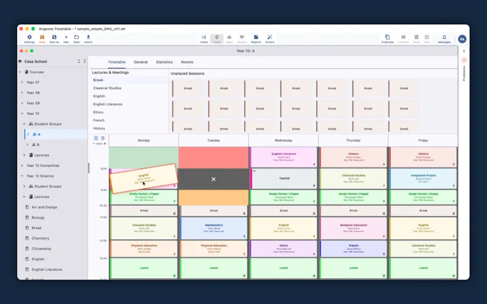Click the Monday column header
Image resolution: width=487 pixels, height=304 pixels.
[x=144, y=140]
